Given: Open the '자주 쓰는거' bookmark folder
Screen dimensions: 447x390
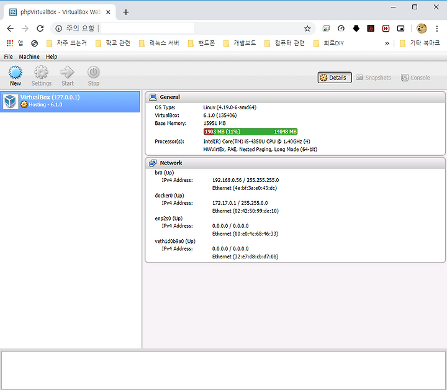Looking at the screenshot, I should coord(66,43).
